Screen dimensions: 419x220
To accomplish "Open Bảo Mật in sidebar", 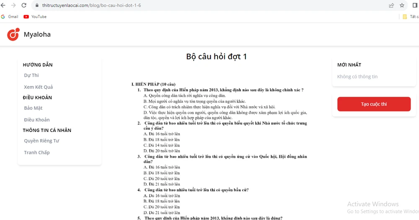I will click(x=33, y=108).
